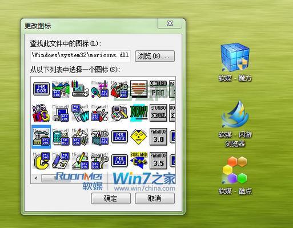The height and width of the screenshot is (228, 293).
Task: Click the 浏览(B)... browse button
Action: coord(155,56)
